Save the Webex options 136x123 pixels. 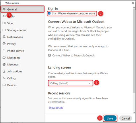(x=110, y=118)
